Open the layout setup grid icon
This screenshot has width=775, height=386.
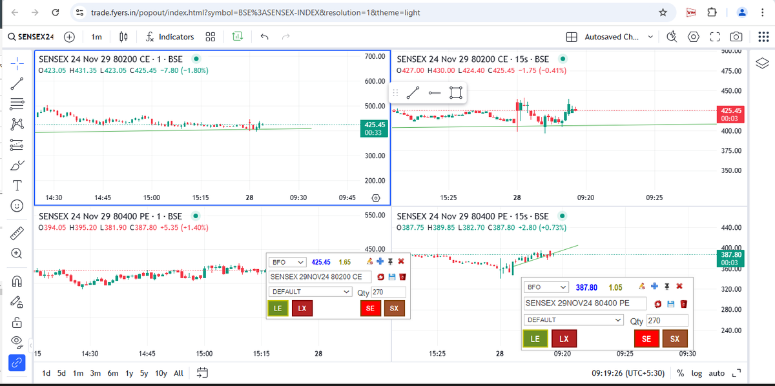(x=572, y=37)
